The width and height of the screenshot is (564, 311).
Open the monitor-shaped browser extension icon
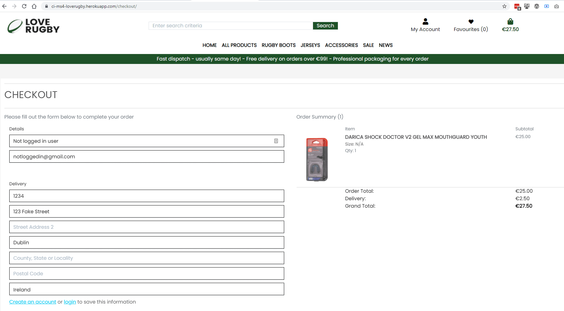pyautogui.click(x=527, y=6)
